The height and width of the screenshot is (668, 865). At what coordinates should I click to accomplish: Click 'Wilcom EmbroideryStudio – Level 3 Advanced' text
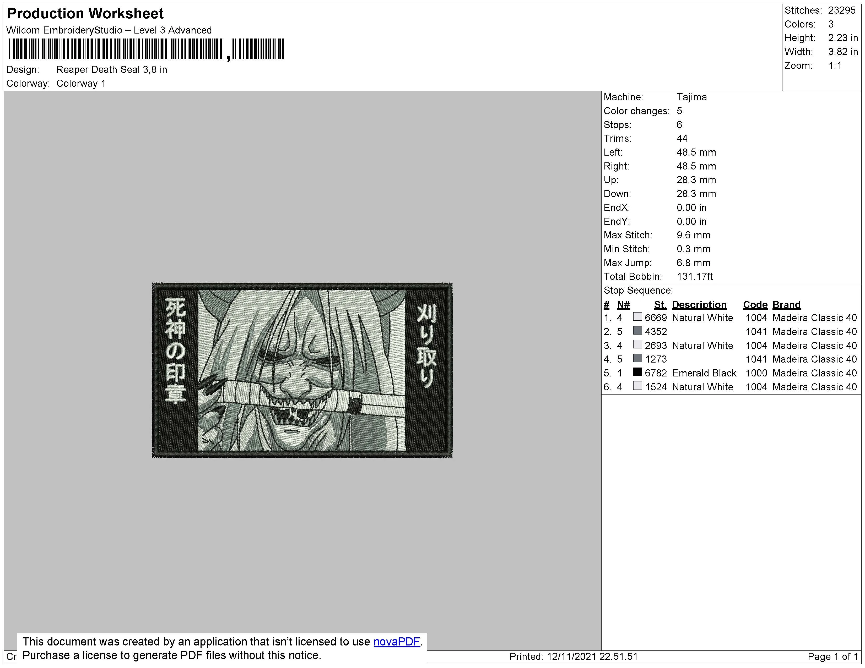(x=109, y=30)
